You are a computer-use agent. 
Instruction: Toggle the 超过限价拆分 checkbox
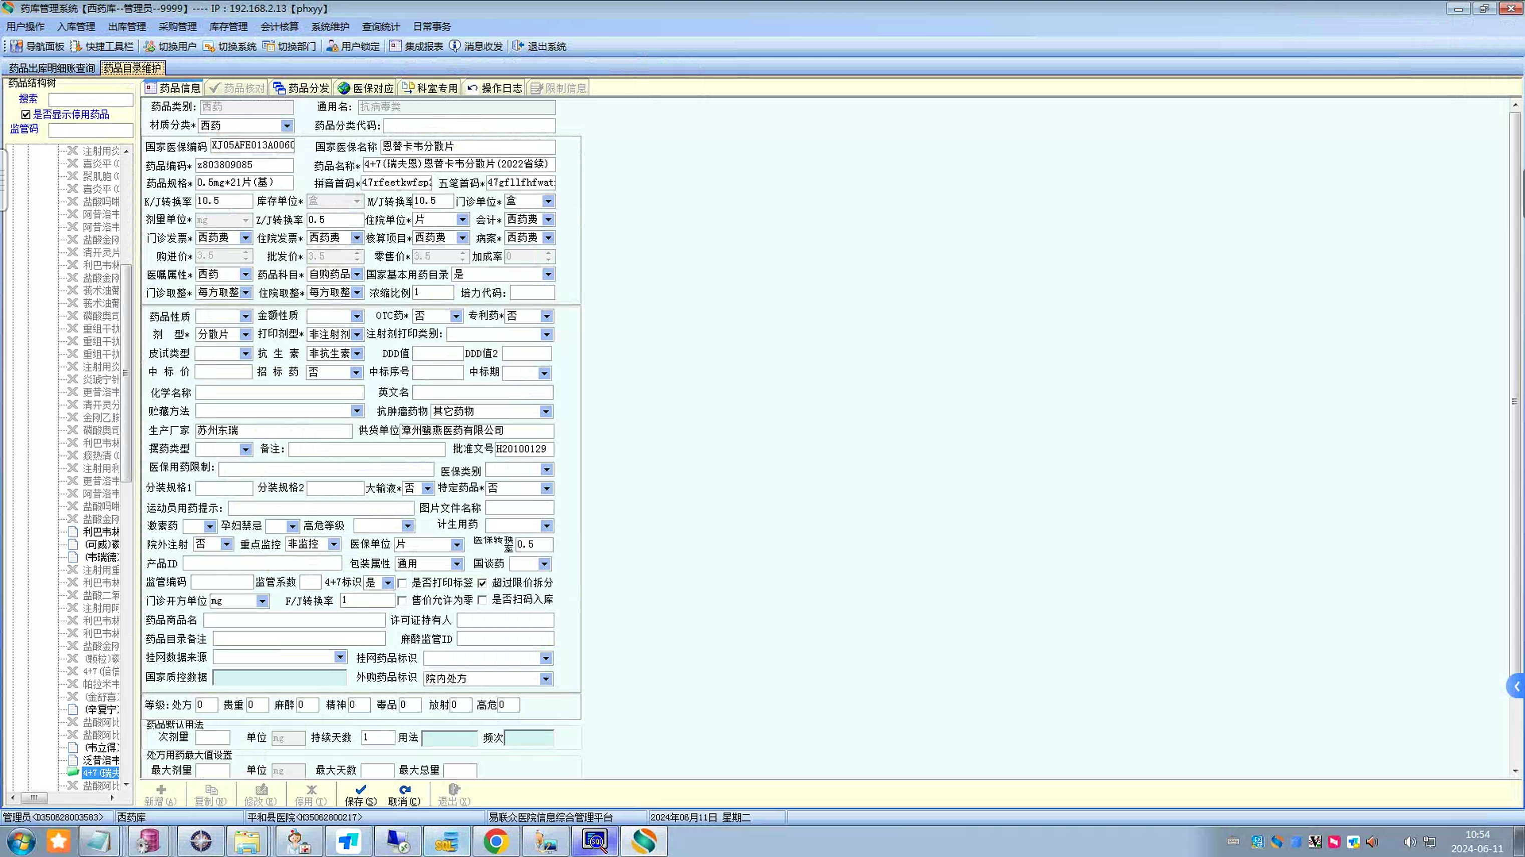click(482, 583)
